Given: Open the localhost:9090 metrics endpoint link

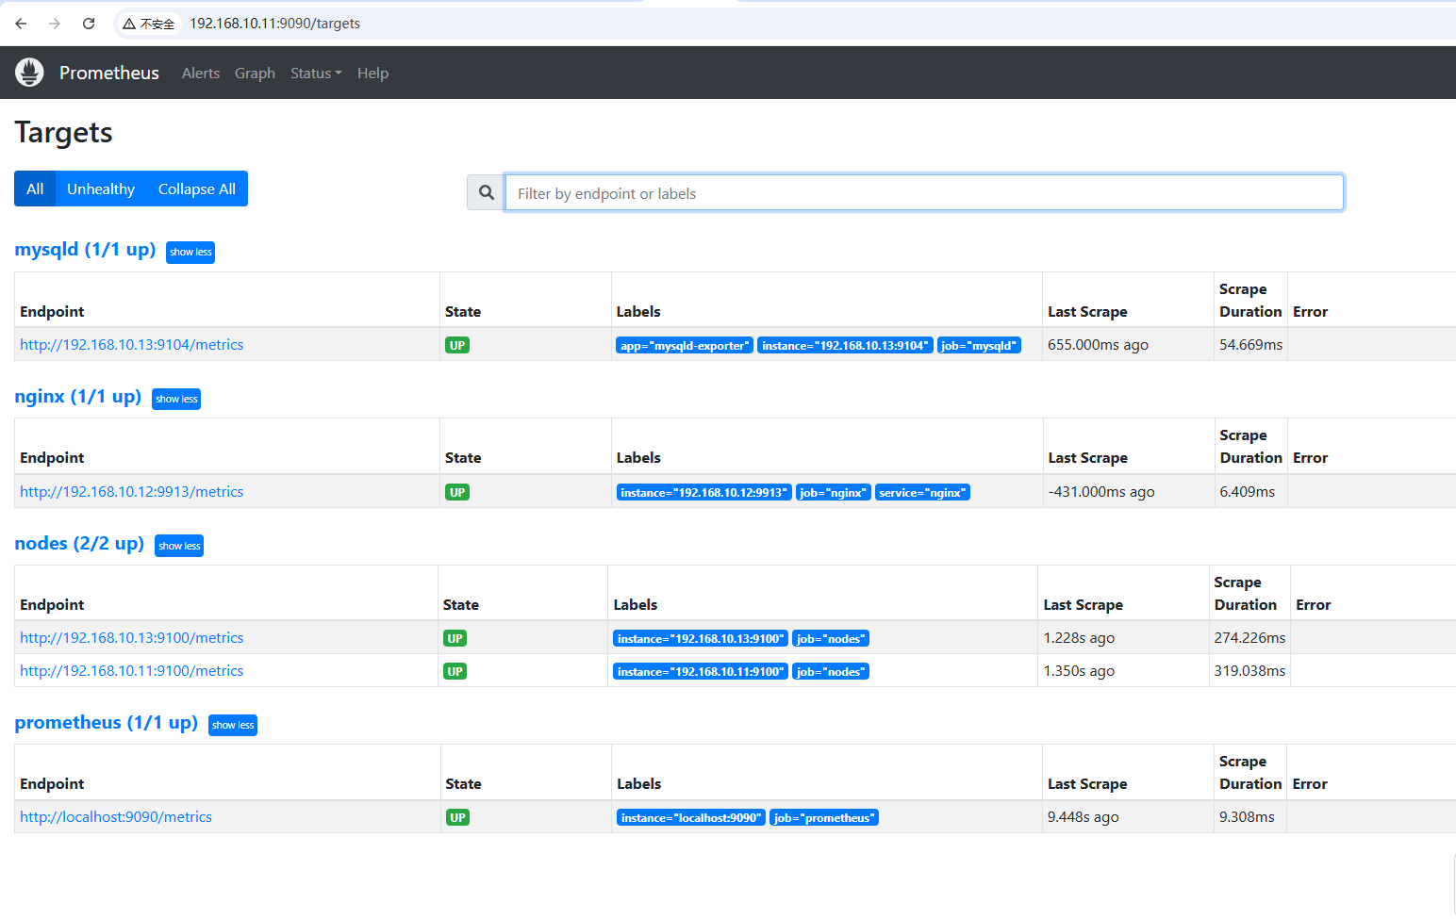Looking at the screenshot, I should point(116,817).
